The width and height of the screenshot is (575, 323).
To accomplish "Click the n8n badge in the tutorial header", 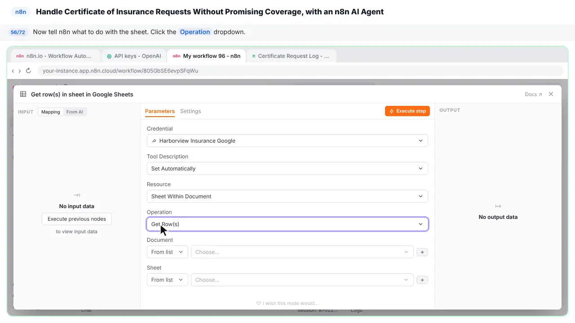I will point(21,12).
